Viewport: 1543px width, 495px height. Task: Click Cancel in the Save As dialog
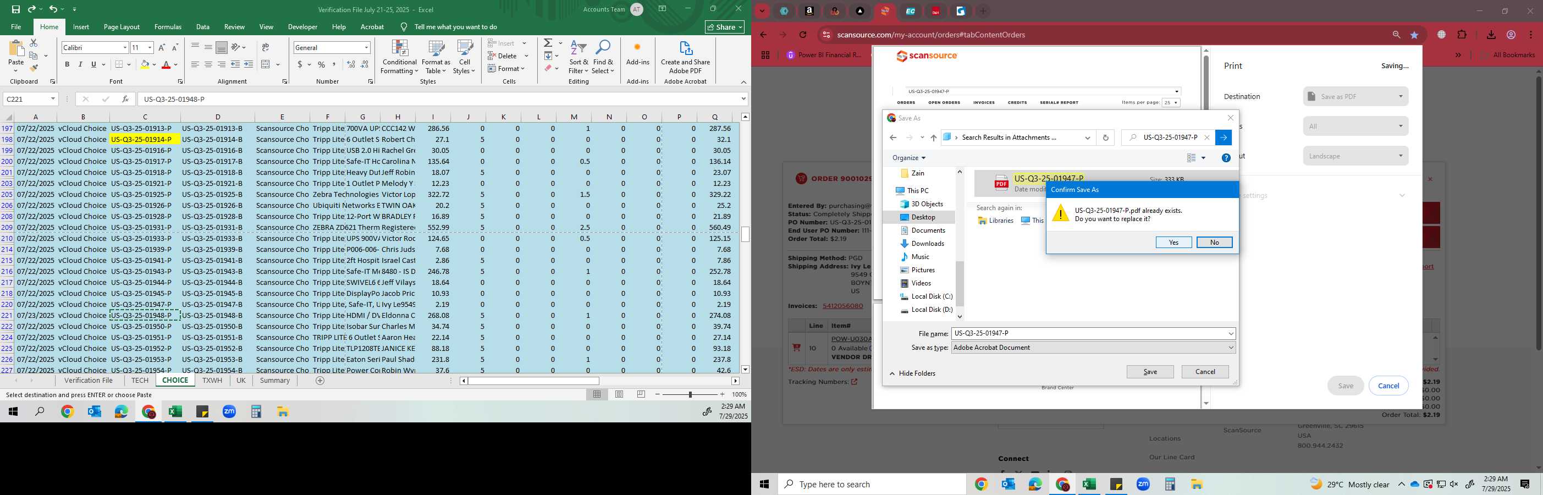[x=1205, y=372]
